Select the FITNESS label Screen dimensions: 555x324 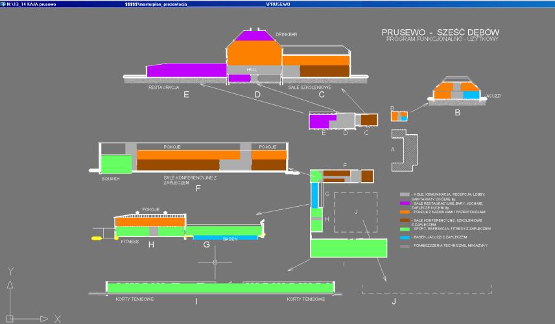pos(130,242)
